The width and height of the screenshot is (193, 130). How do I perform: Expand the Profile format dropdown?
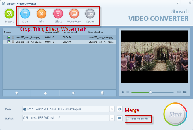[x=112, y=109]
